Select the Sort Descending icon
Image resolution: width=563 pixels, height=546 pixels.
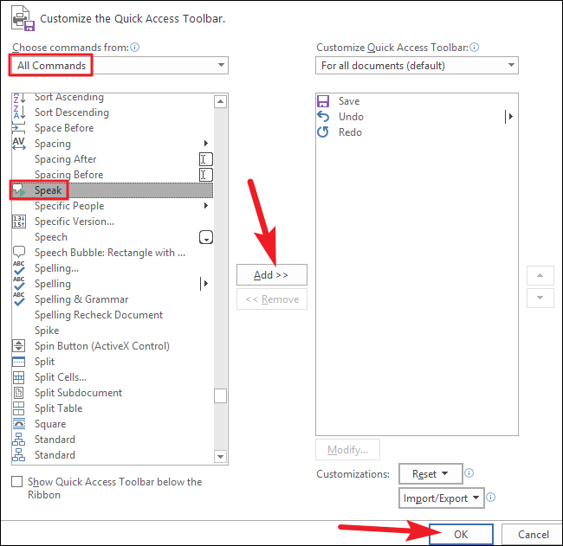click(19, 112)
